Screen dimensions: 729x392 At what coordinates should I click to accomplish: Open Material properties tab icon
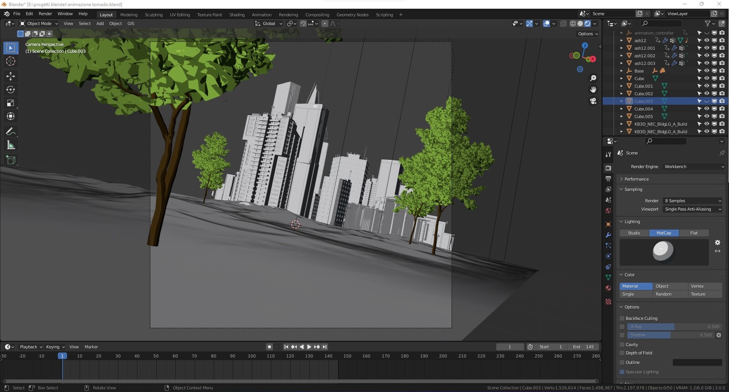pos(608,288)
